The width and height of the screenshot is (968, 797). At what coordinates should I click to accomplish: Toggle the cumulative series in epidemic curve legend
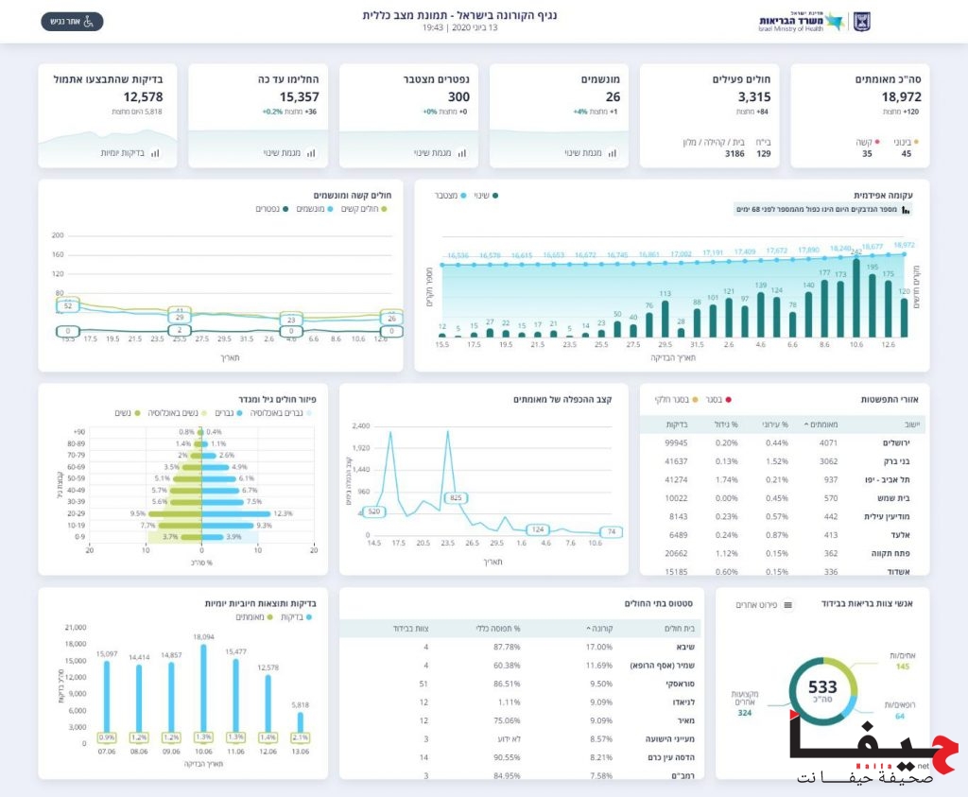448,196
